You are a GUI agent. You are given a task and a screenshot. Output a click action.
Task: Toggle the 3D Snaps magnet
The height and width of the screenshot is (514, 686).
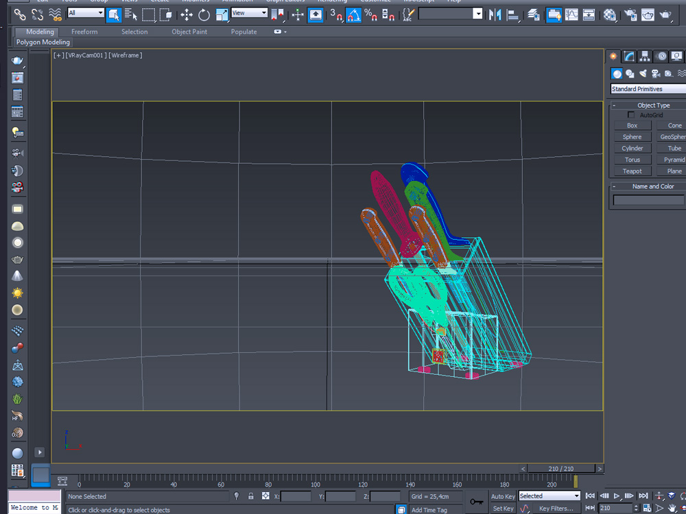pyautogui.click(x=336, y=15)
